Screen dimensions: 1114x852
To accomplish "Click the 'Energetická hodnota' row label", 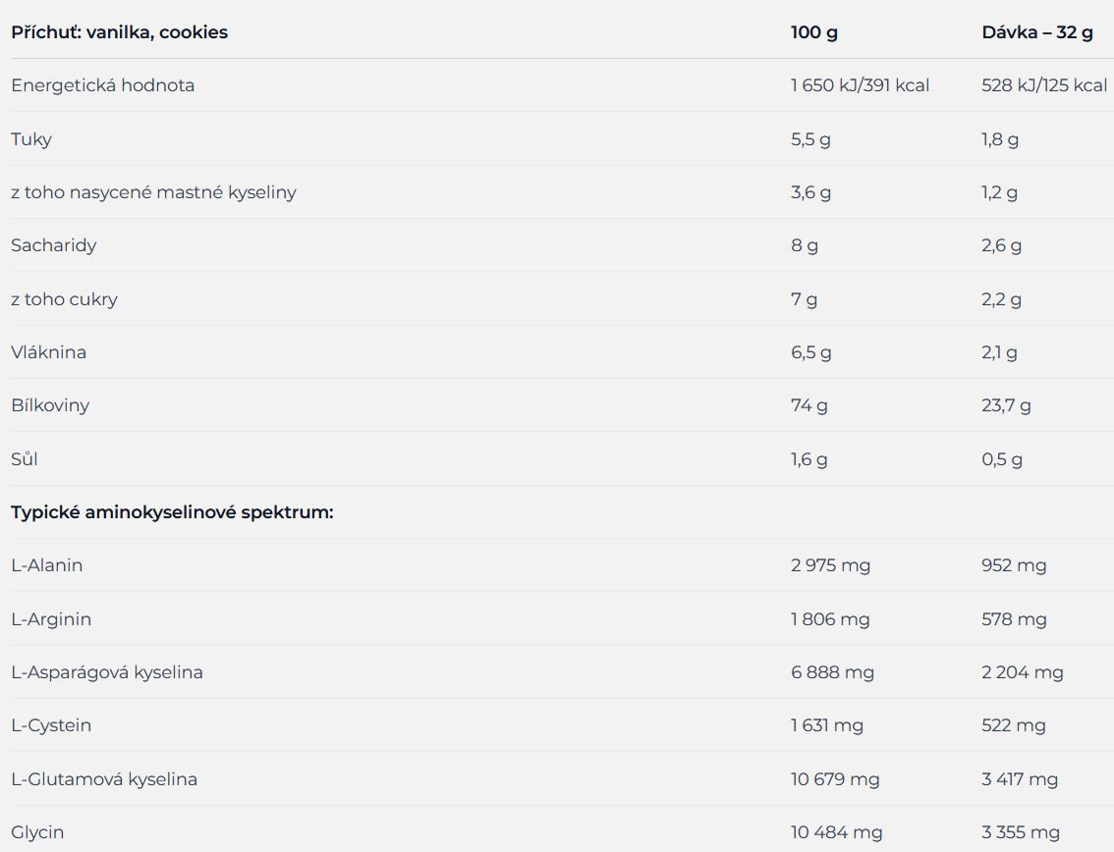I will [103, 85].
